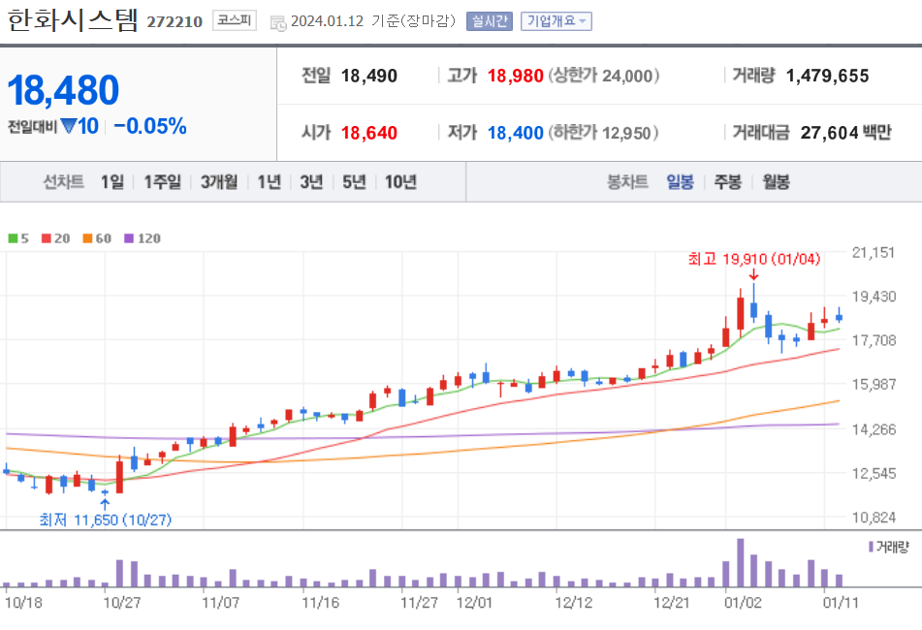The height and width of the screenshot is (630, 922).
Task: Click the blue down-triangle change icon
Action: pos(69,126)
